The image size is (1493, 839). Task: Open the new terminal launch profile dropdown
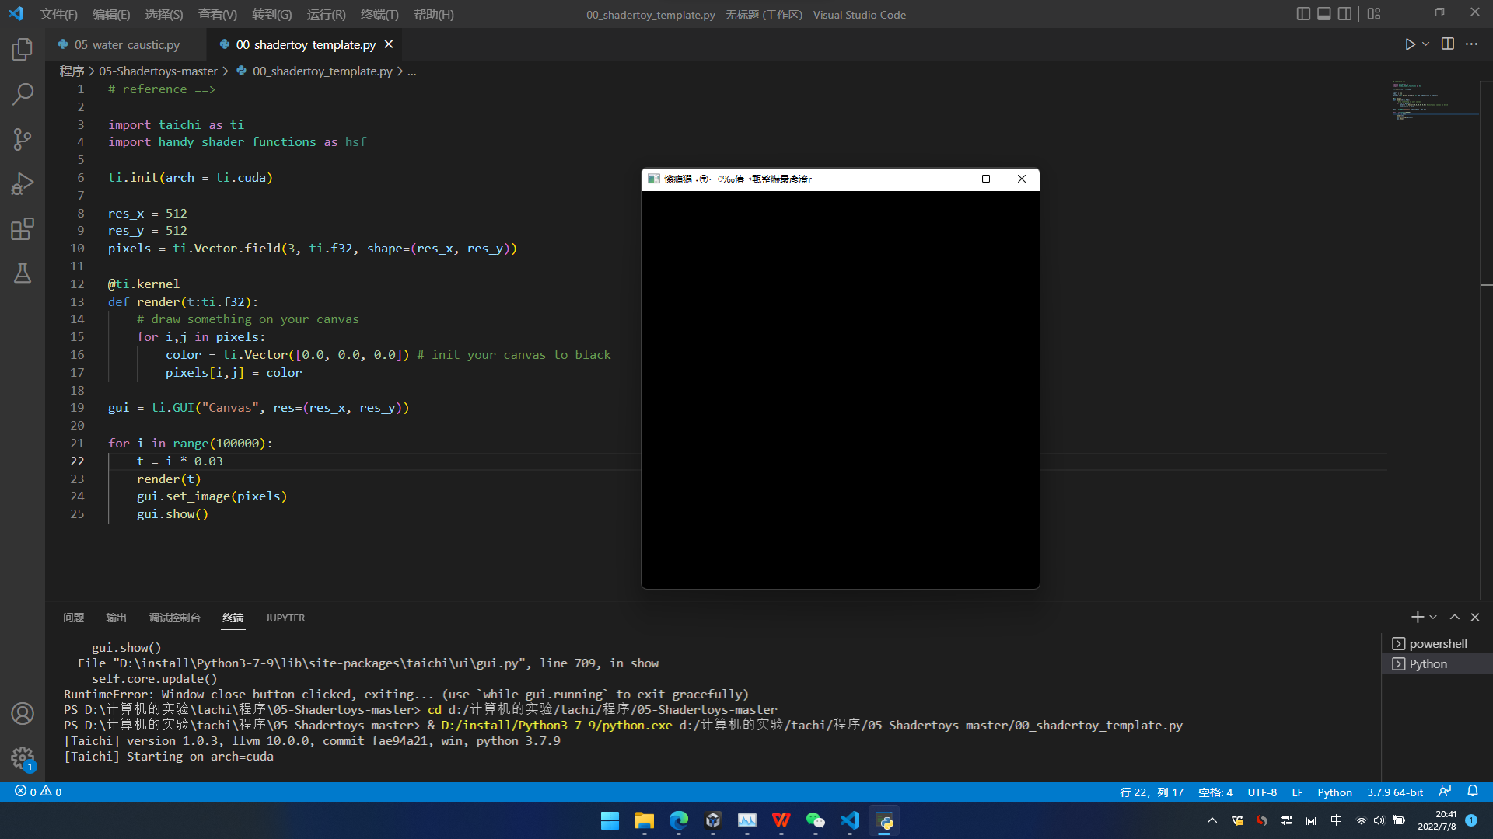coord(1433,618)
